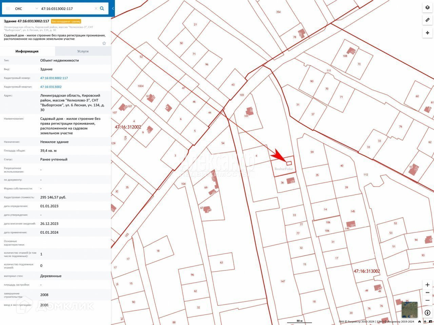Switch to the Услуги tab
This screenshot has width=434, height=325.
(x=83, y=51)
